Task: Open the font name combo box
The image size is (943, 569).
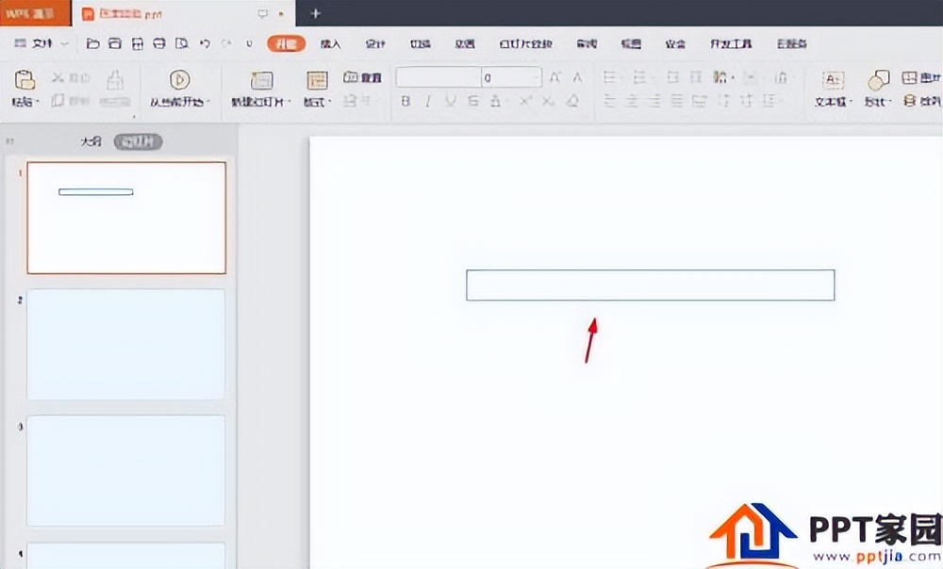Action: click(438, 77)
